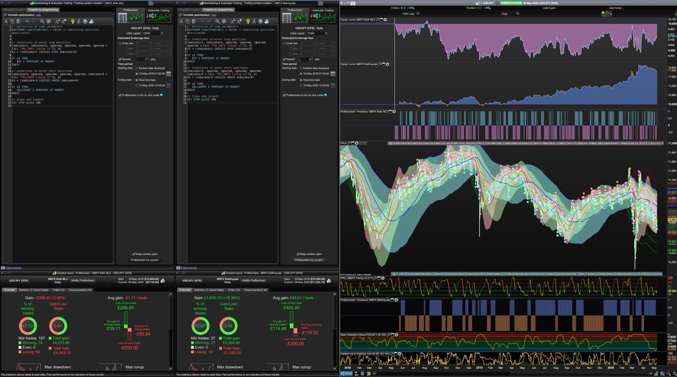
Task: Click the zoom in icon on chart bottom bar
Action: click(x=674, y=373)
